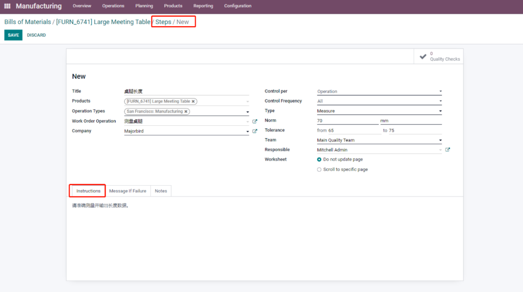This screenshot has height=292, width=523.
Task: Click the Quality Checks checkmark icon
Action: (x=423, y=56)
